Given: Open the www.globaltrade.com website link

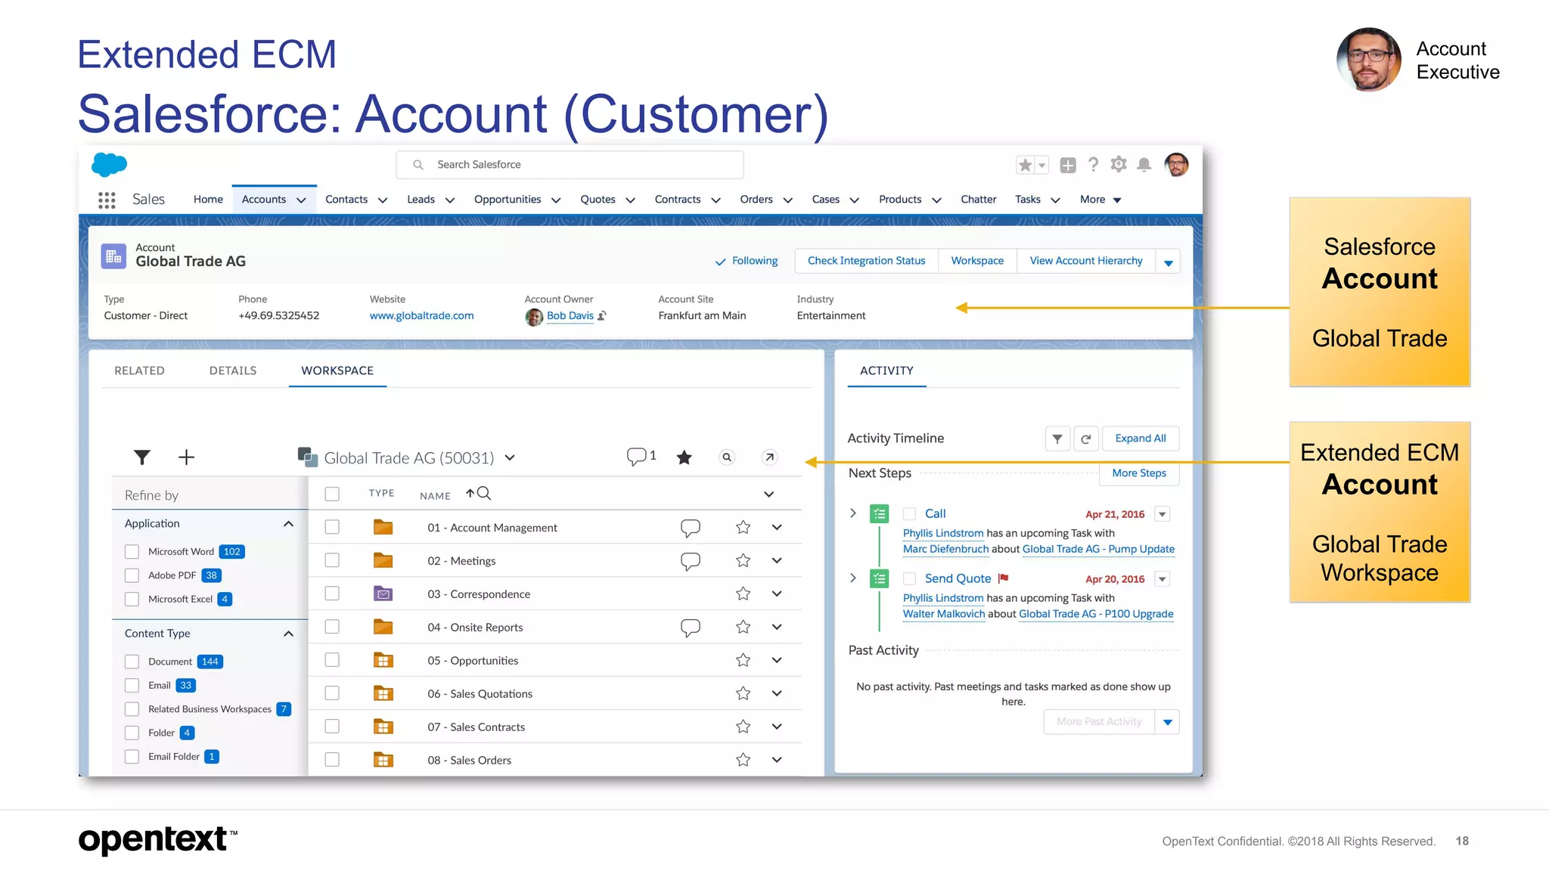Looking at the screenshot, I should 422,316.
